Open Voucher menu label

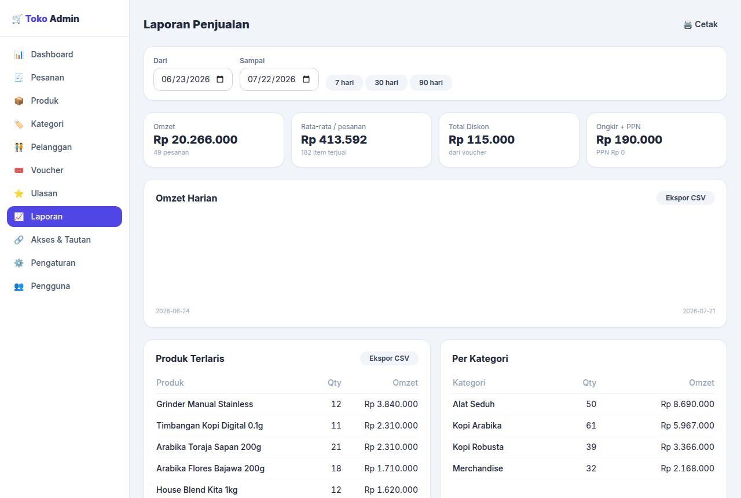[47, 170]
